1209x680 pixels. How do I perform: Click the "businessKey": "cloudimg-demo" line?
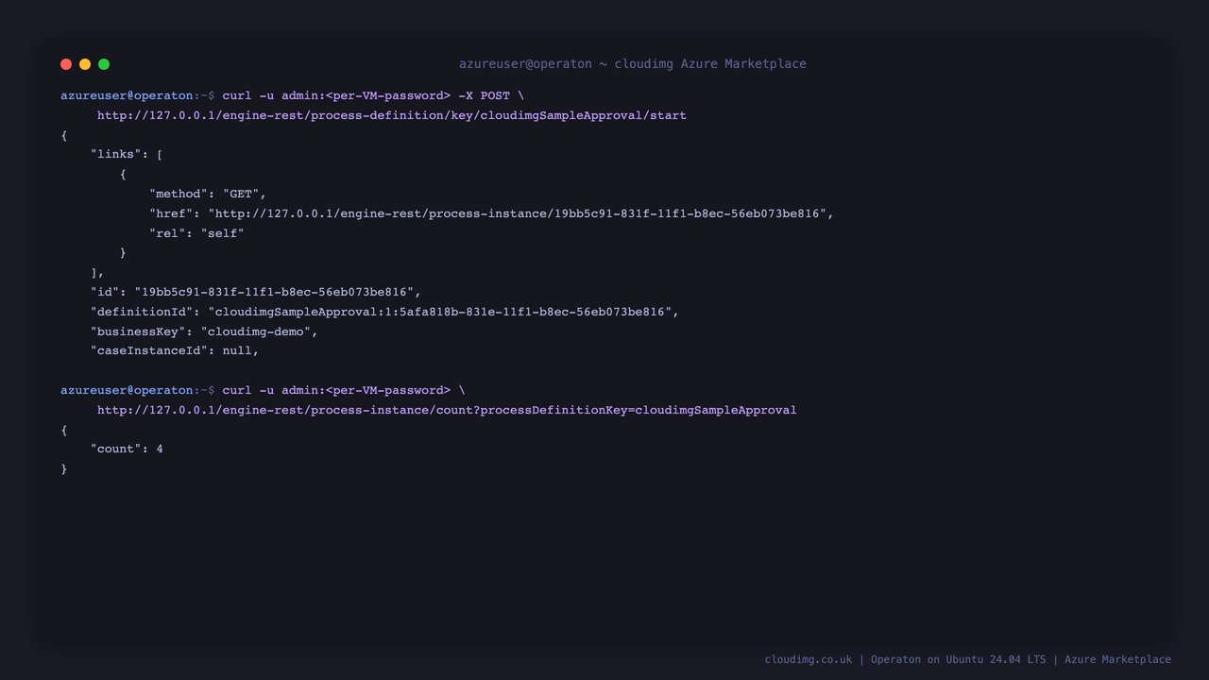(x=204, y=331)
